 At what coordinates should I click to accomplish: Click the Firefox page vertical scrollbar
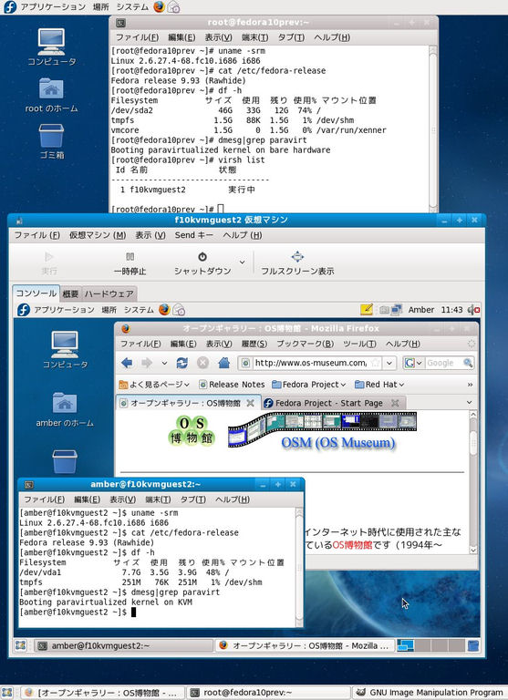473,482
